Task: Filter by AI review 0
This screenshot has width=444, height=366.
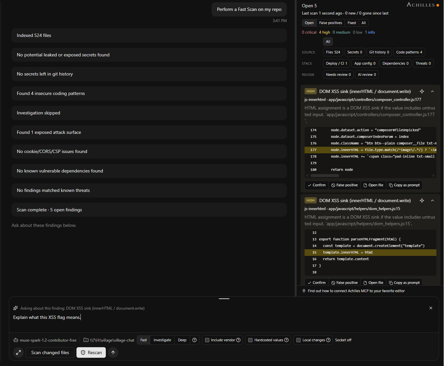Action: click(x=367, y=75)
